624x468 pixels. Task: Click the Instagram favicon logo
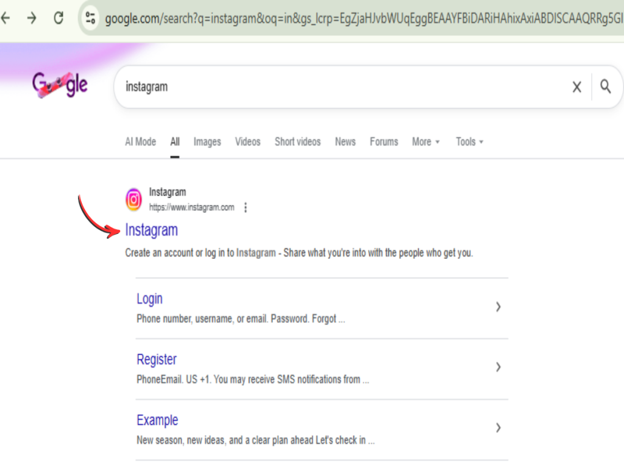point(133,199)
